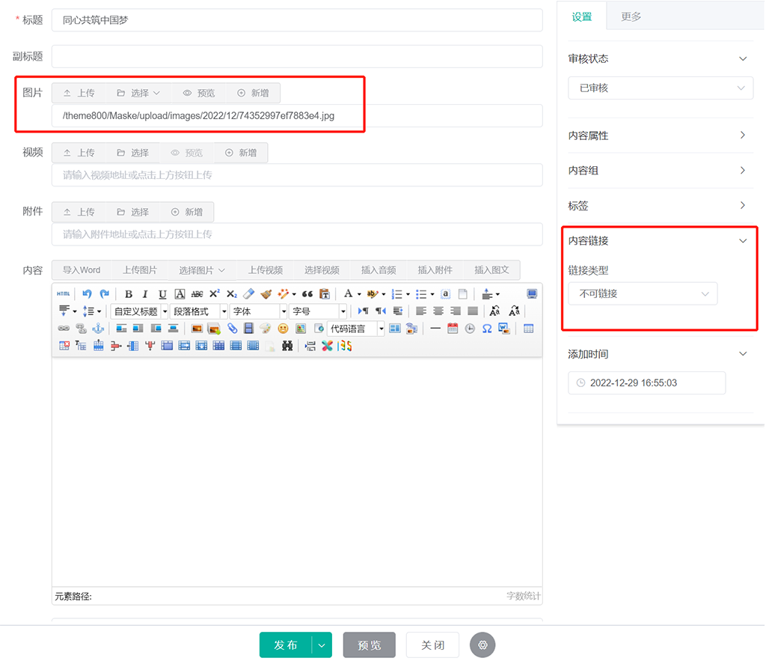Switch to the 更多 tab
The width and height of the screenshot is (766, 664).
pyautogui.click(x=631, y=16)
